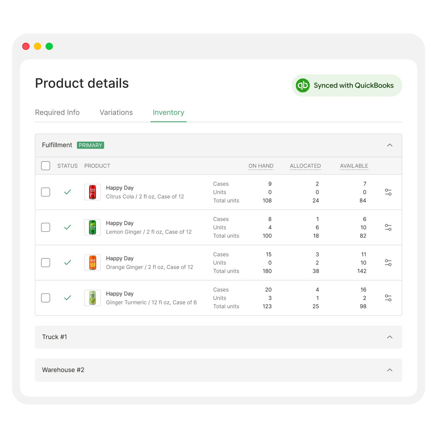
Task: Click the Product details heading
Action: [x=82, y=83]
